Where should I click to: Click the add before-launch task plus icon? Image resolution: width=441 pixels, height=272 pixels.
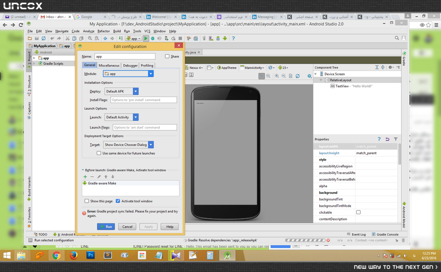85,177
